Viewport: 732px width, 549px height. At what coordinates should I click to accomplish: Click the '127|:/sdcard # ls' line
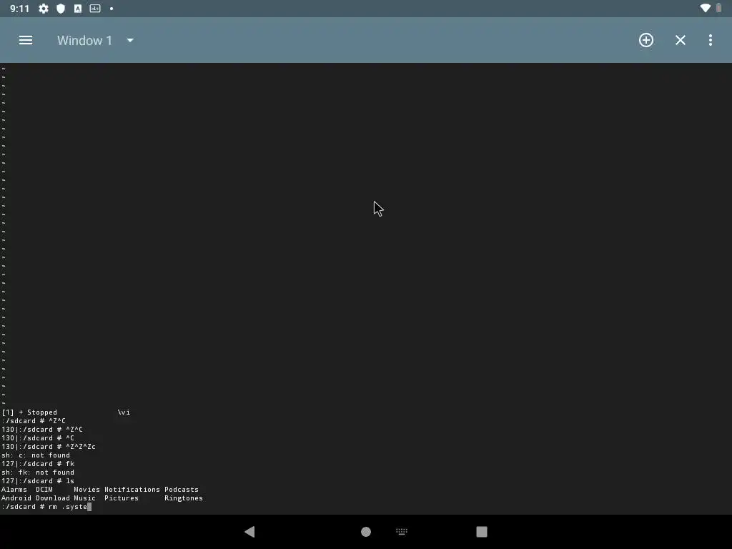coord(38,481)
